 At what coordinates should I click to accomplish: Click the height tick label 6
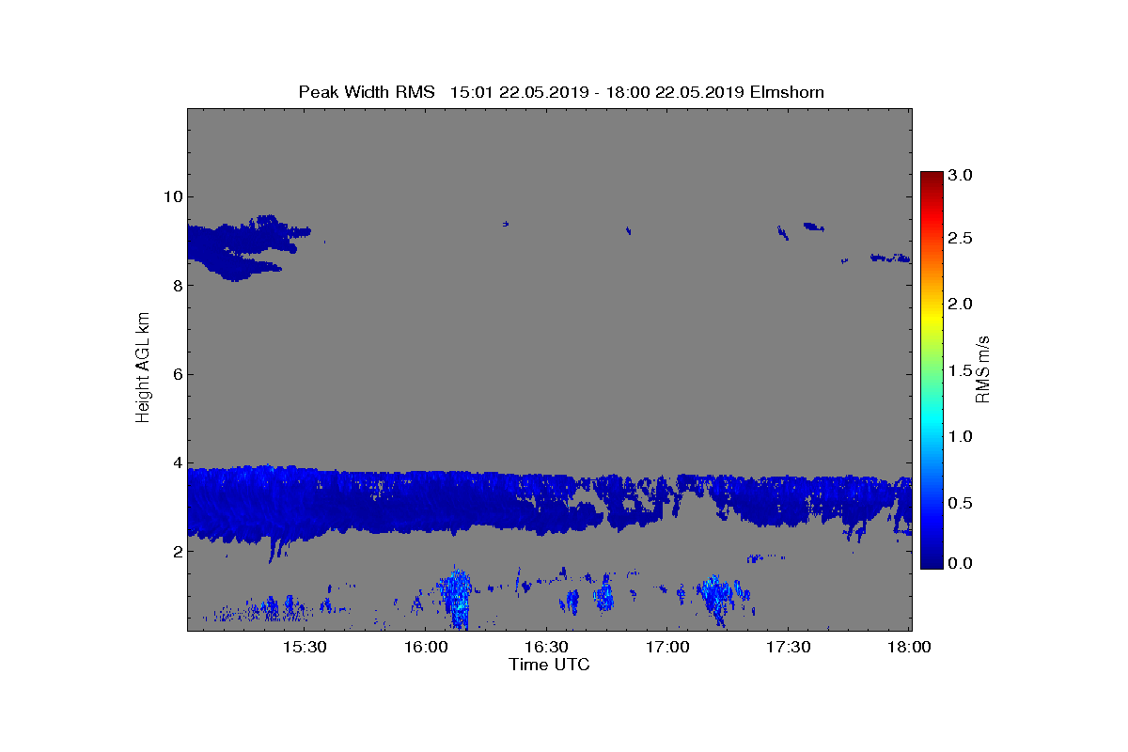[x=176, y=374]
